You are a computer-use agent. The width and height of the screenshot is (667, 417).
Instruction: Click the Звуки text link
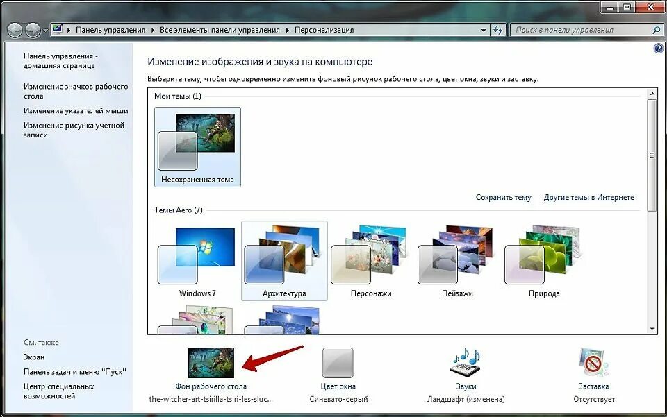click(x=466, y=386)
